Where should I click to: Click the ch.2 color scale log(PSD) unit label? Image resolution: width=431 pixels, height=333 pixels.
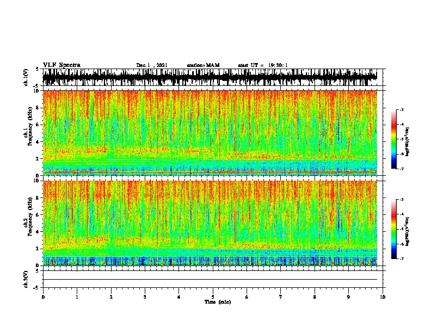pos(407,231)
